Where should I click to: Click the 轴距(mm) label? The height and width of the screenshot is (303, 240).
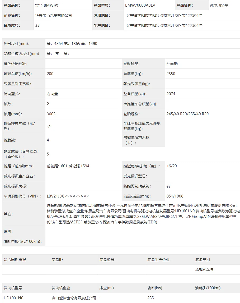pyautogui.click(x=13, y=114)
